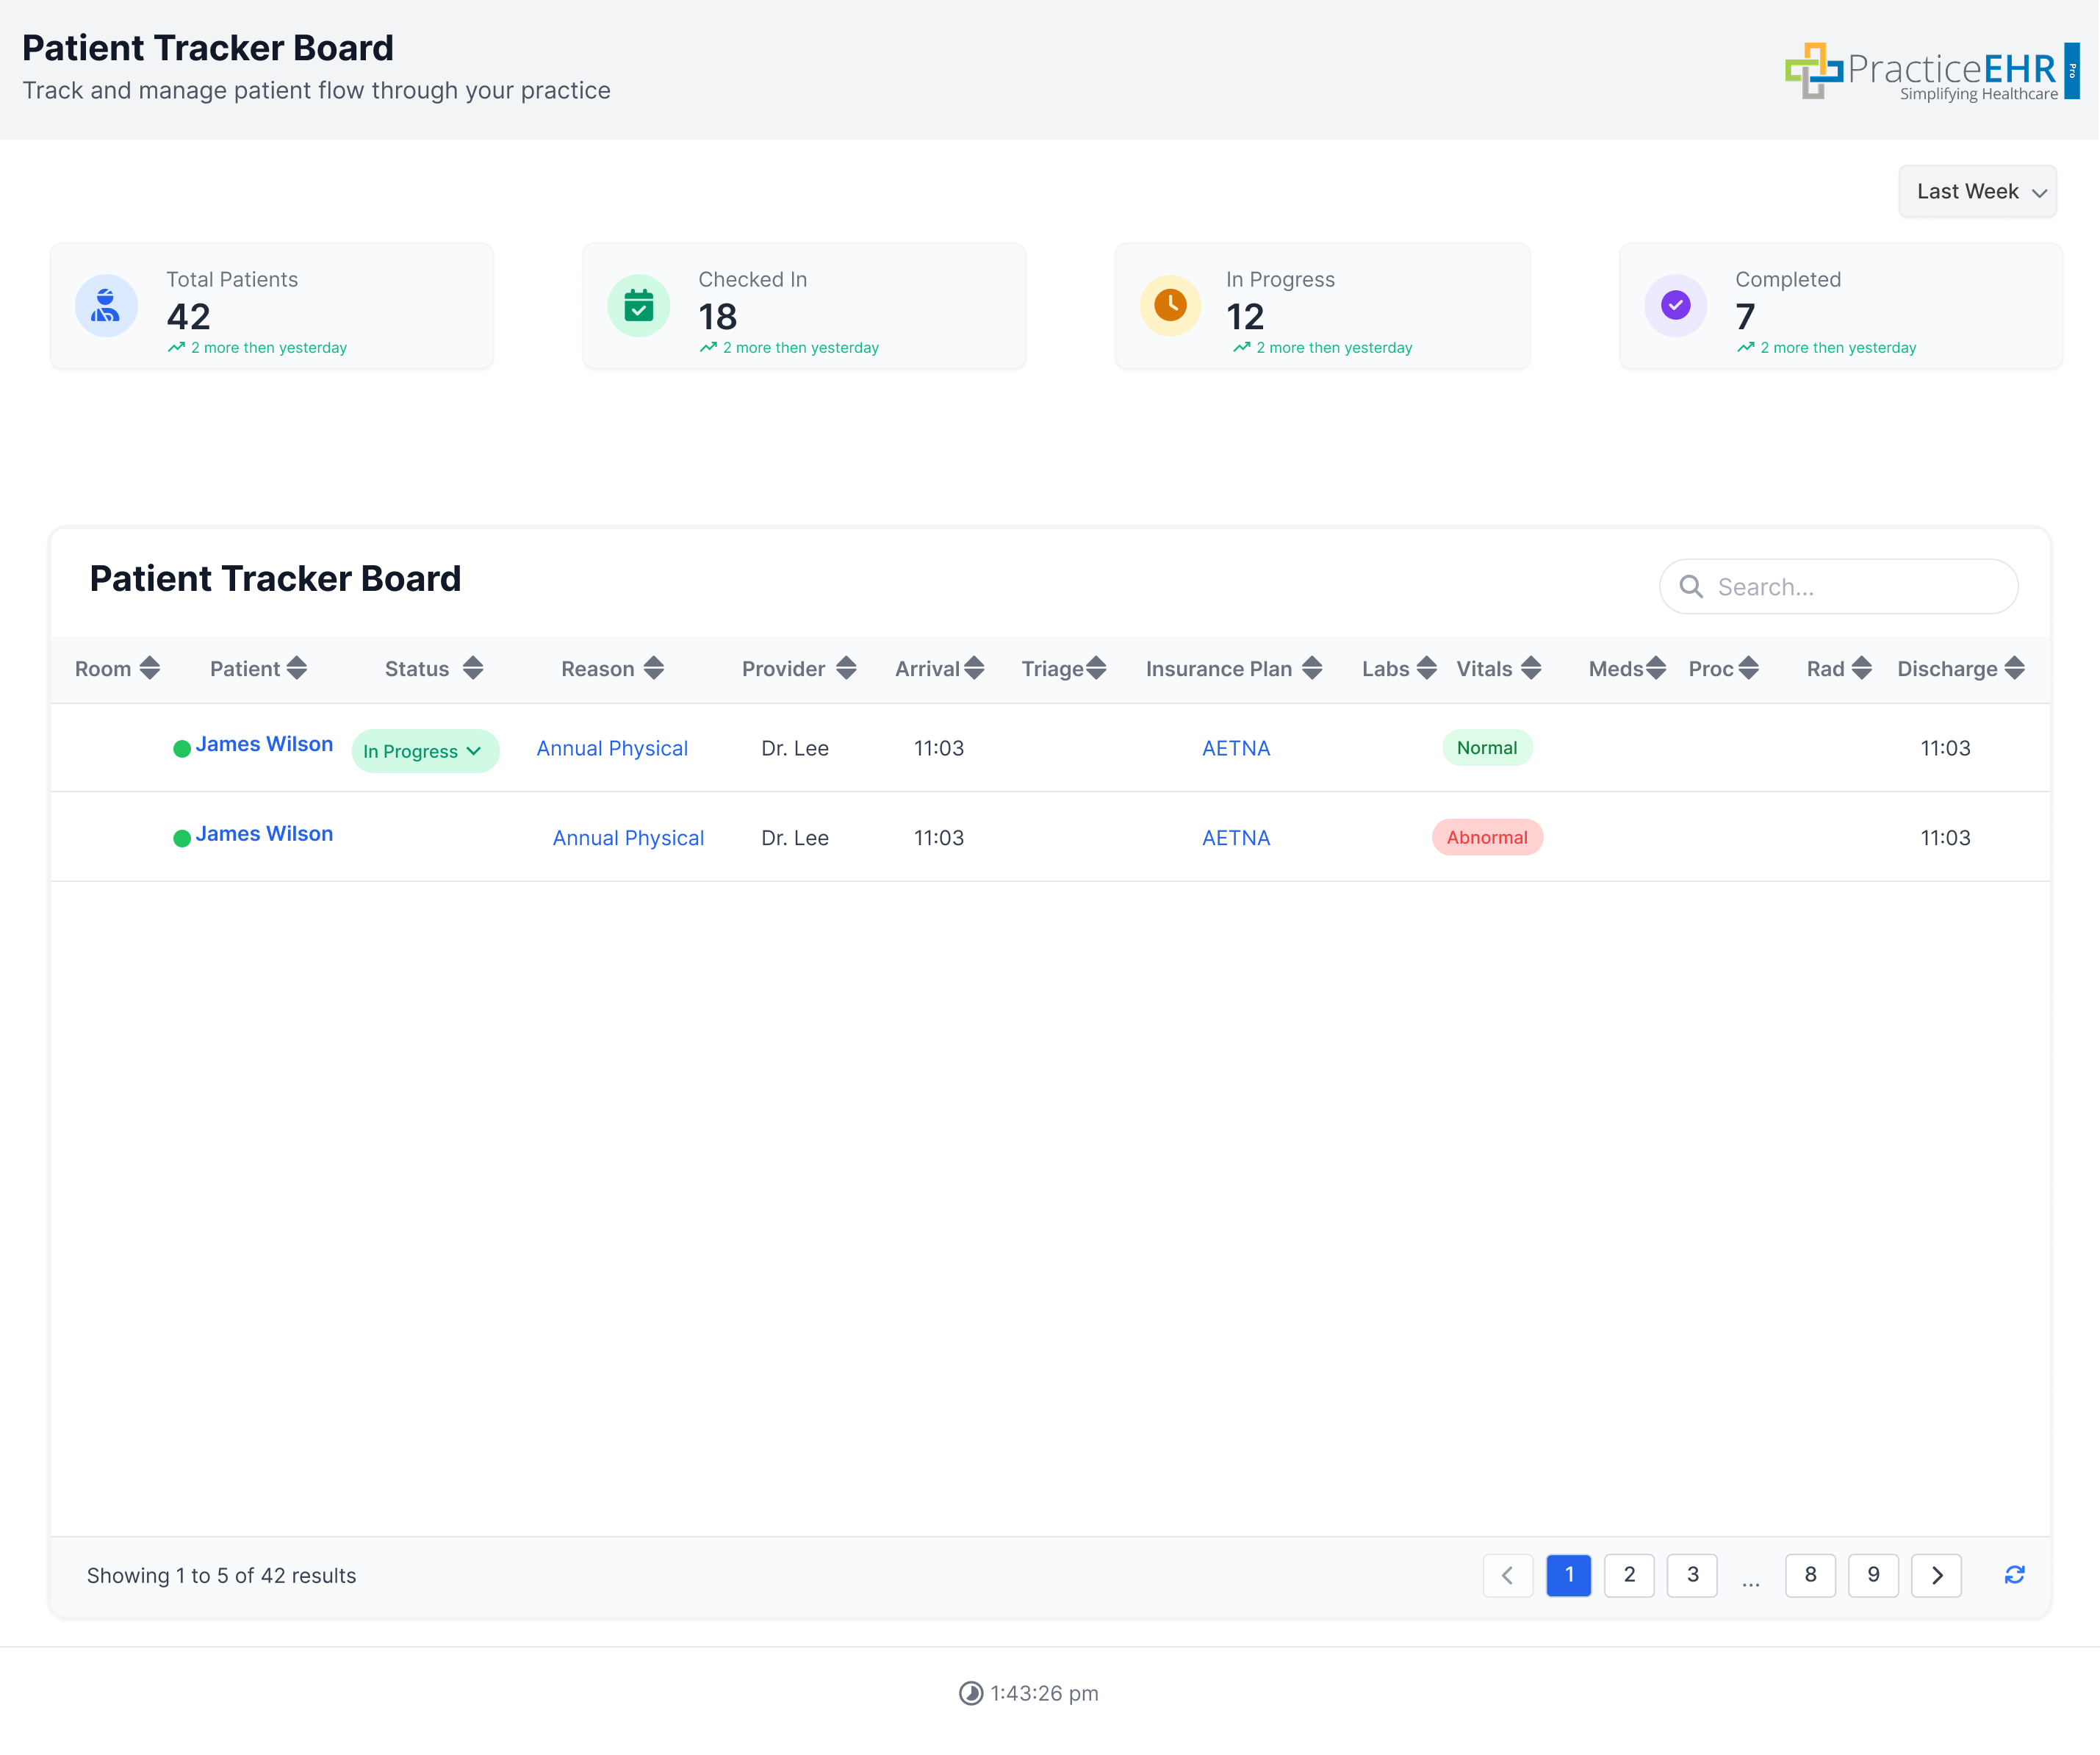Image resolution: width=2100 pixels, height=1755 pixels.
Task: Select the Status column header
Action: 417,668
